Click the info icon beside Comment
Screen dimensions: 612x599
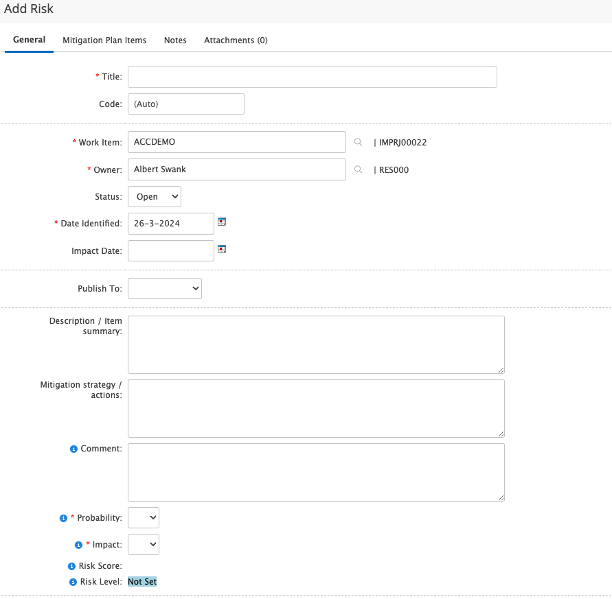click(x=73, y=449)
